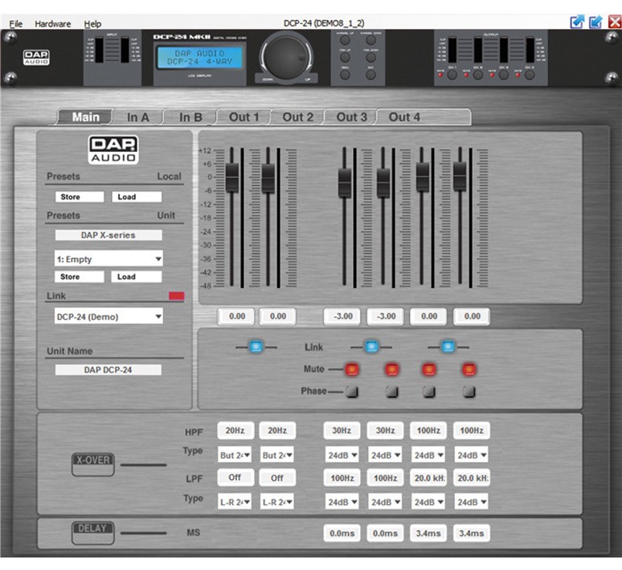This screenshot has width=622, height=570.
Task: Click the red Link status indicator
Action: (177, 296)
